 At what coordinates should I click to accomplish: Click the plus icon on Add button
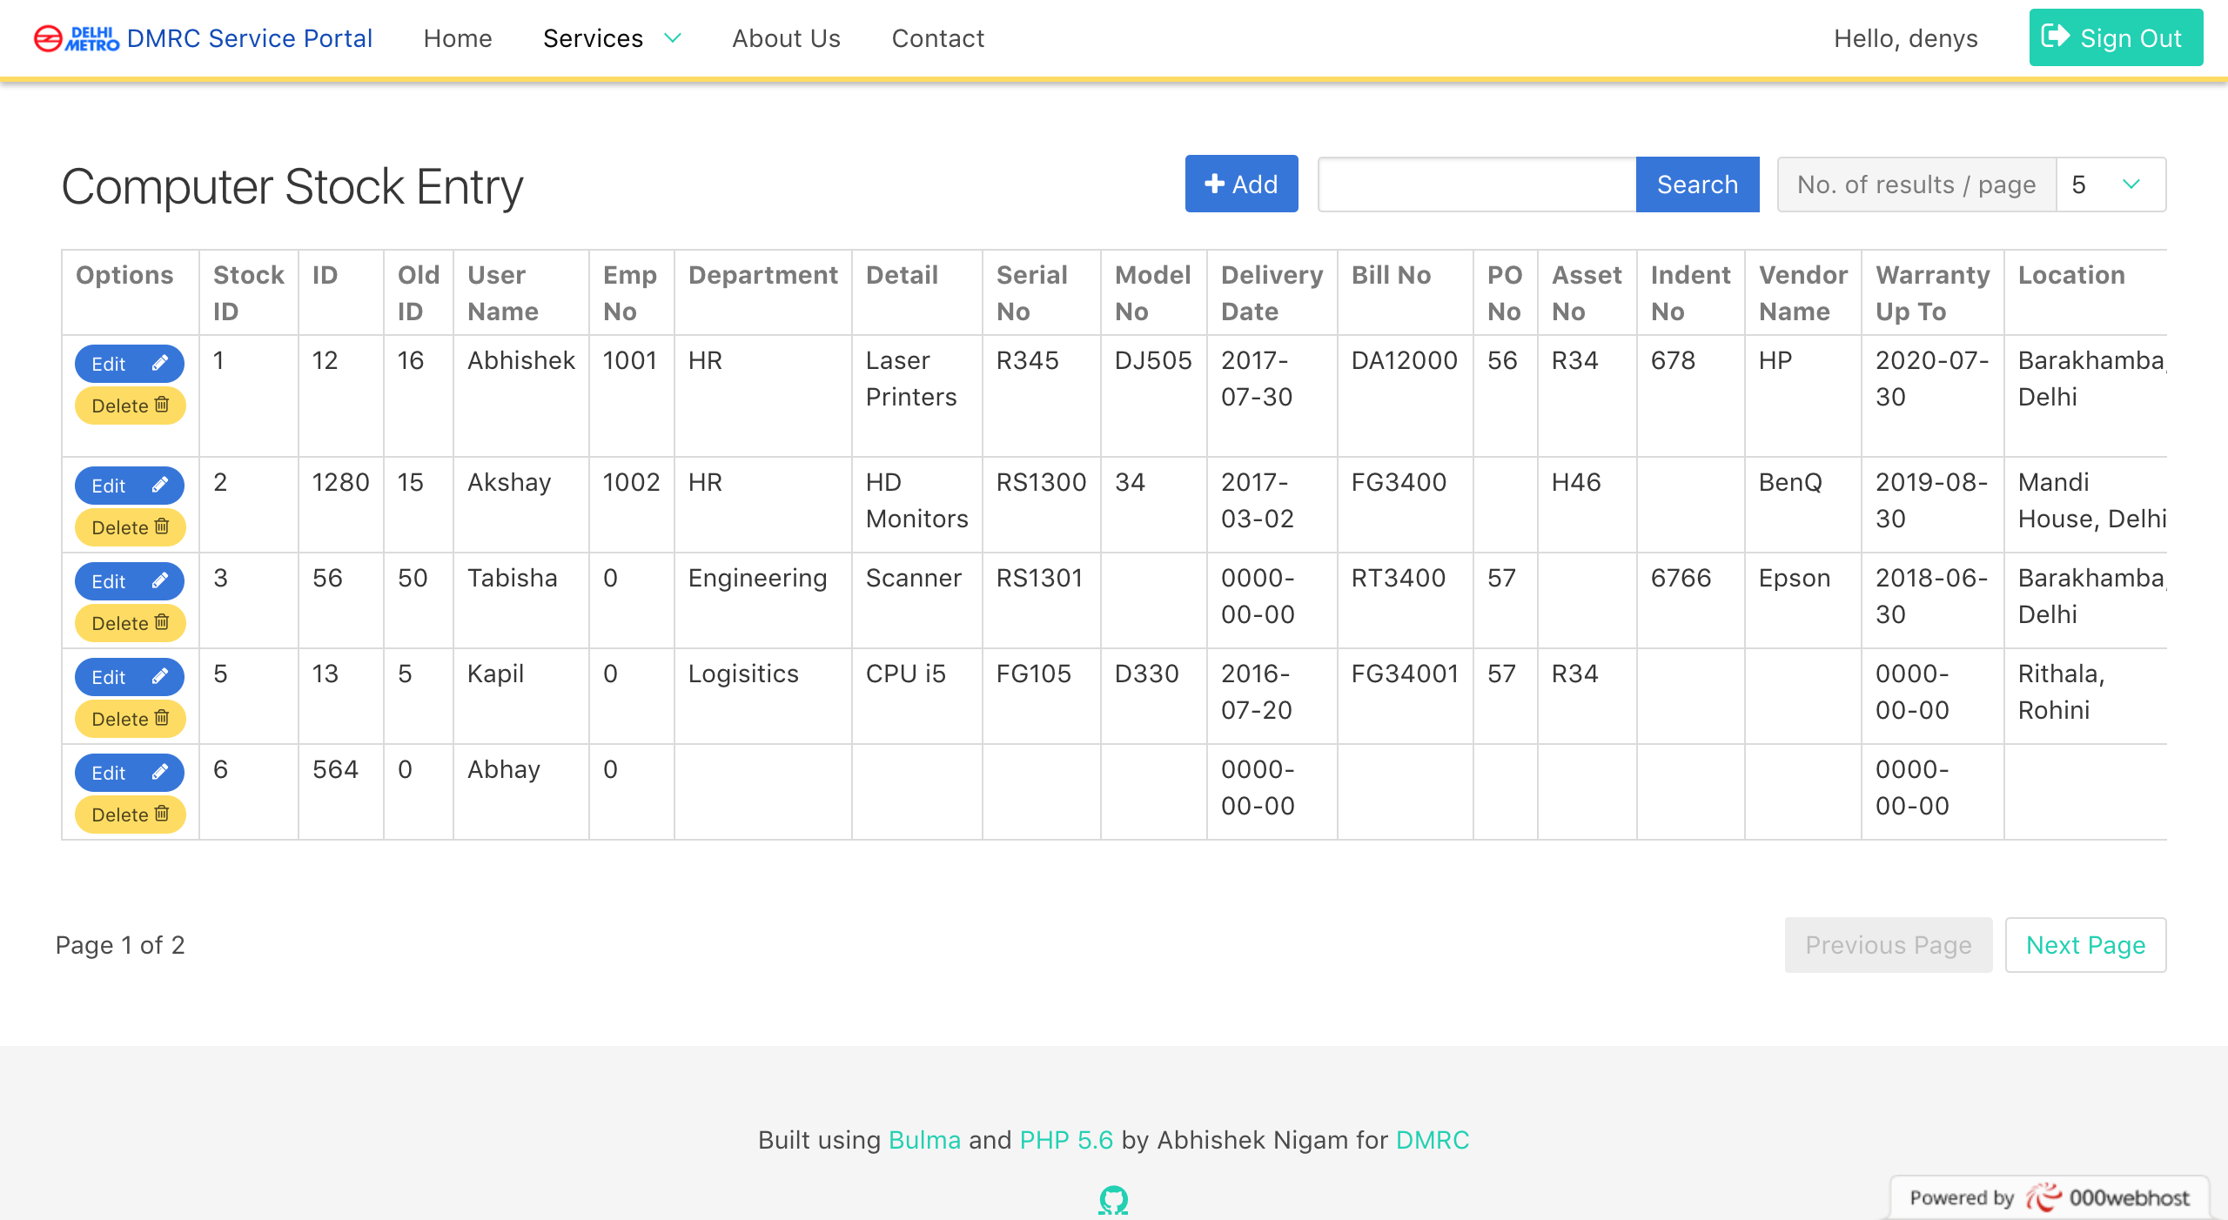(1214, 184)
